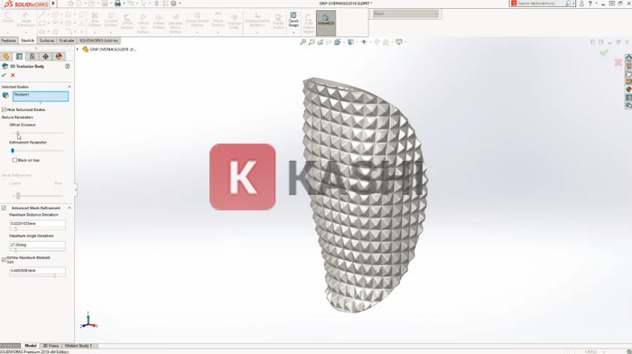Viewport: 632px width, 354px height.
Task: Toggle the Advanced Mesh Refinement checkbox
Action: pyautogui.click(x=4, y=208)
